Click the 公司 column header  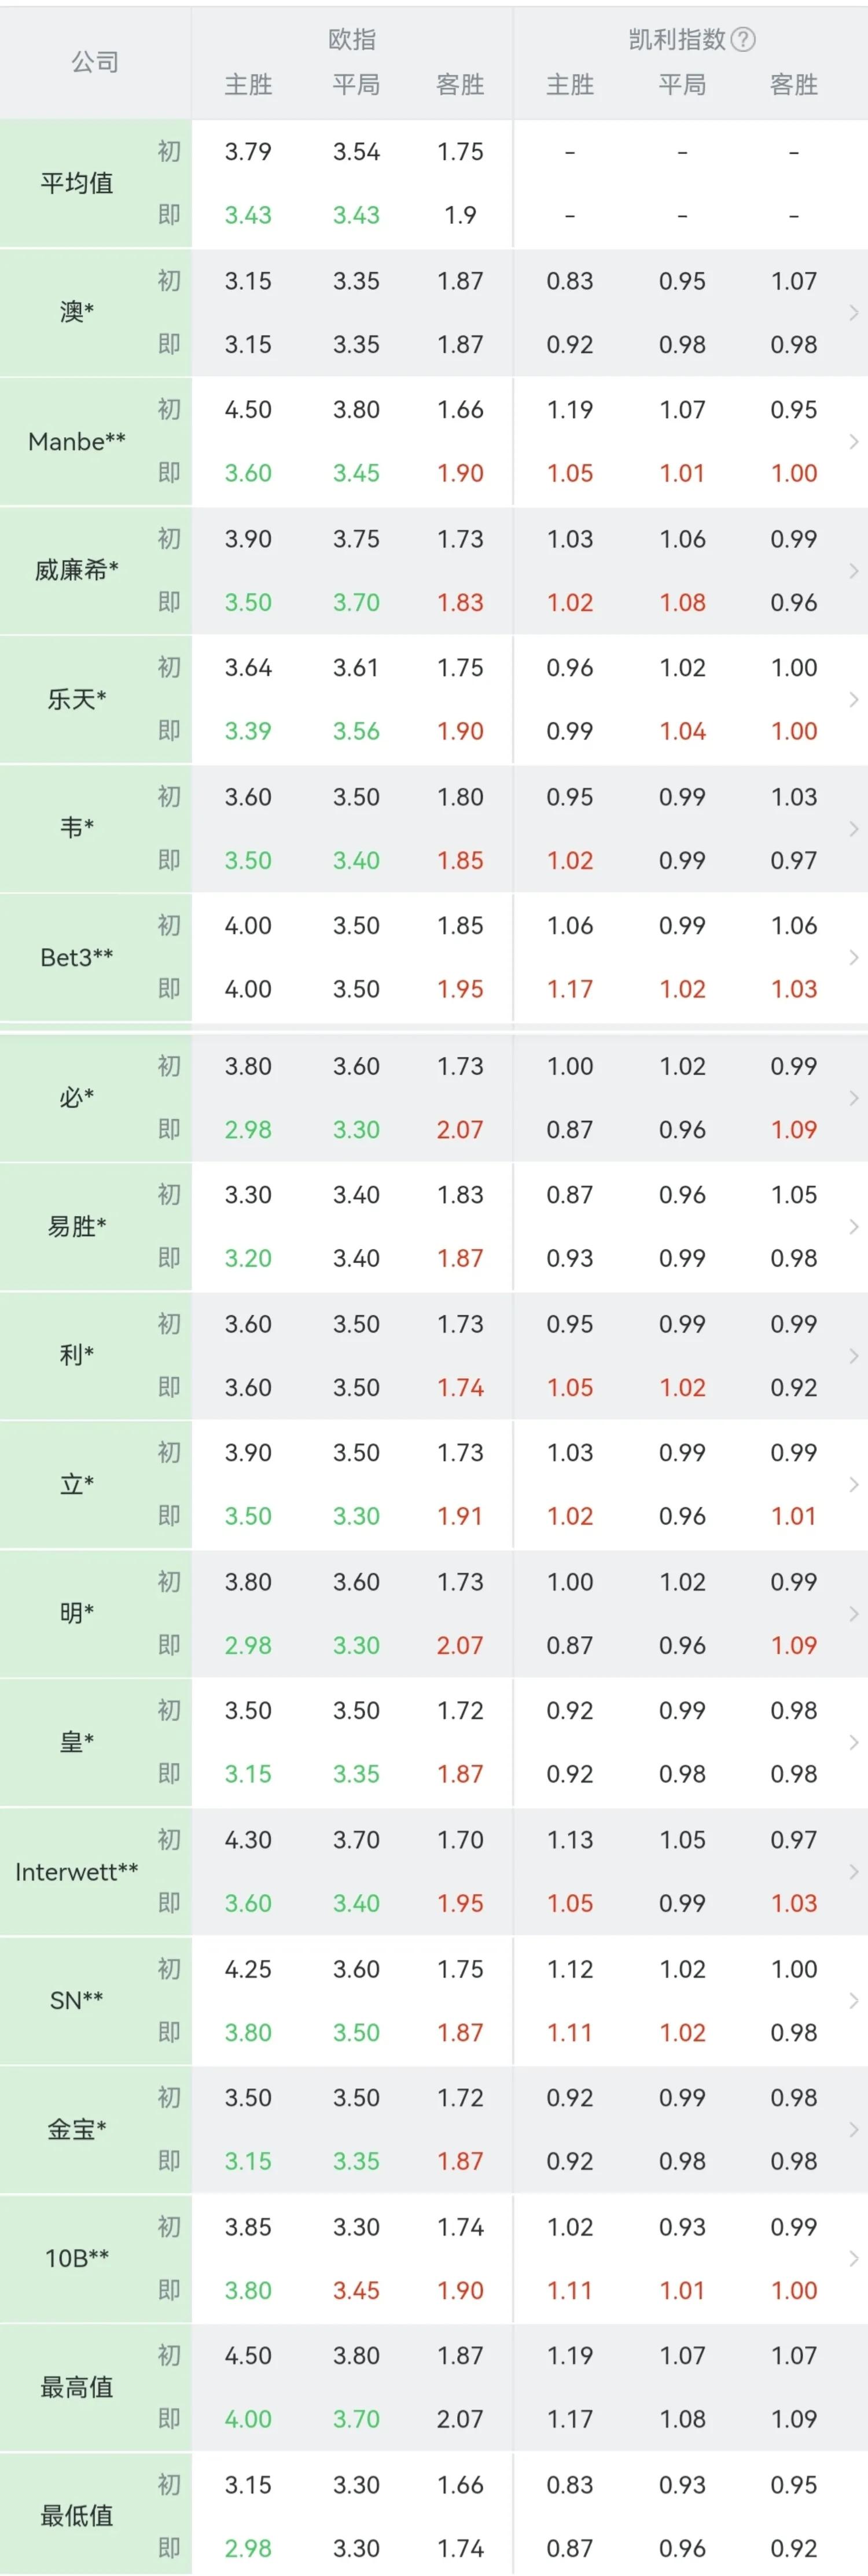coord(95,62)
